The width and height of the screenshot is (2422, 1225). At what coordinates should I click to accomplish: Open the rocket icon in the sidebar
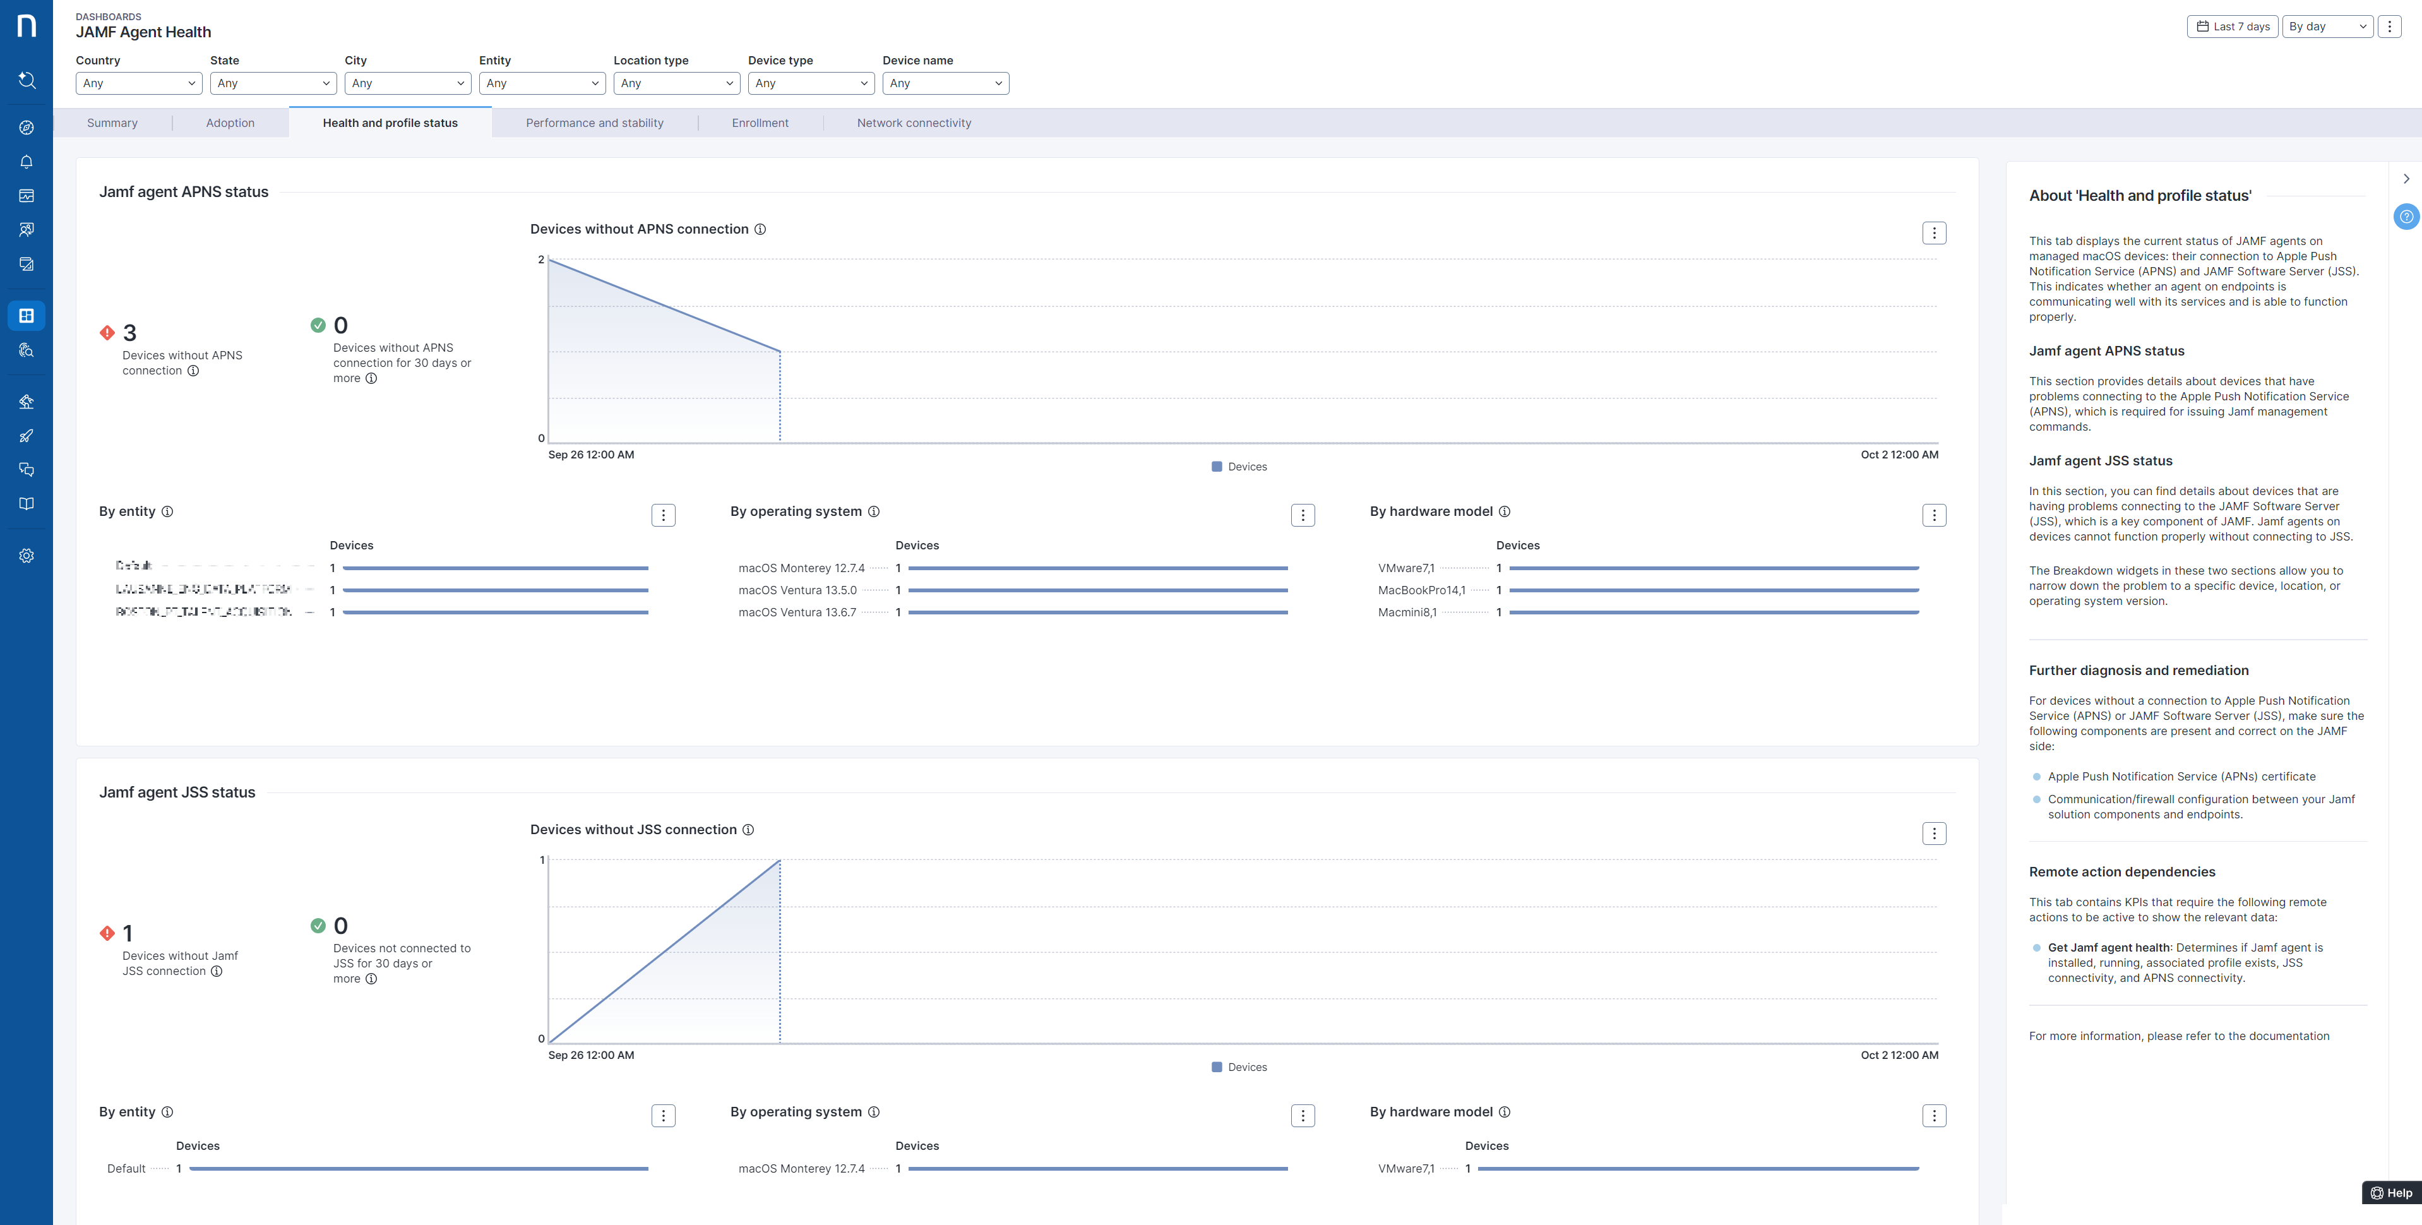coord(27,435)
